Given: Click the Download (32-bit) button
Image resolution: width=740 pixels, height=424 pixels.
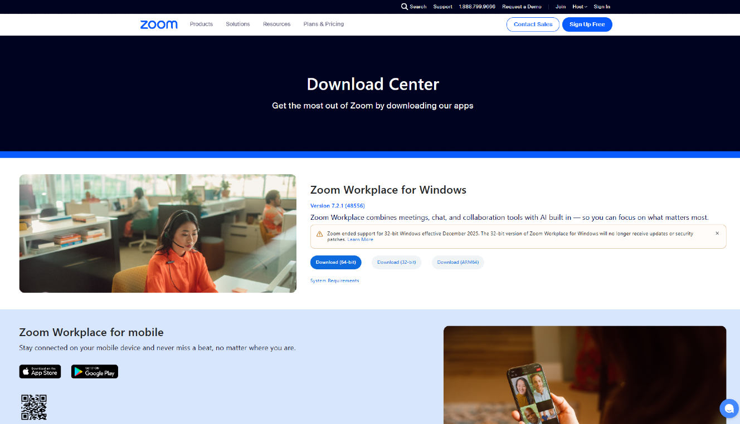Looking at the screenshot, I should 397,262.
